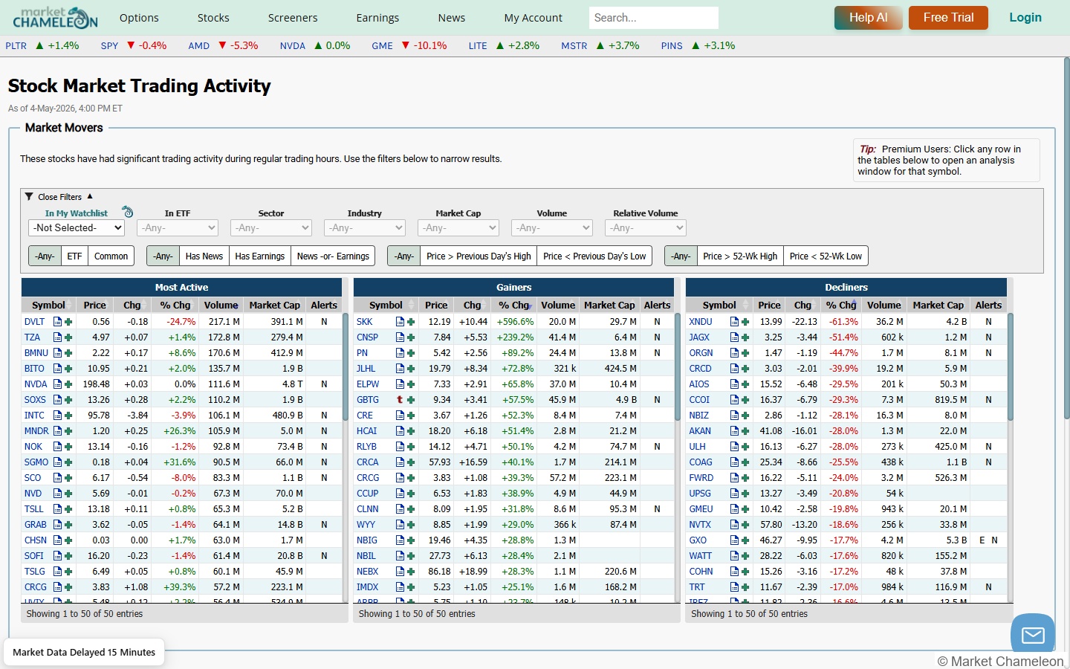The height and width of the screenshot is (669, 1070).
Task: Add CRCD to watchlist via plus icon
Action: coord(745,369)
